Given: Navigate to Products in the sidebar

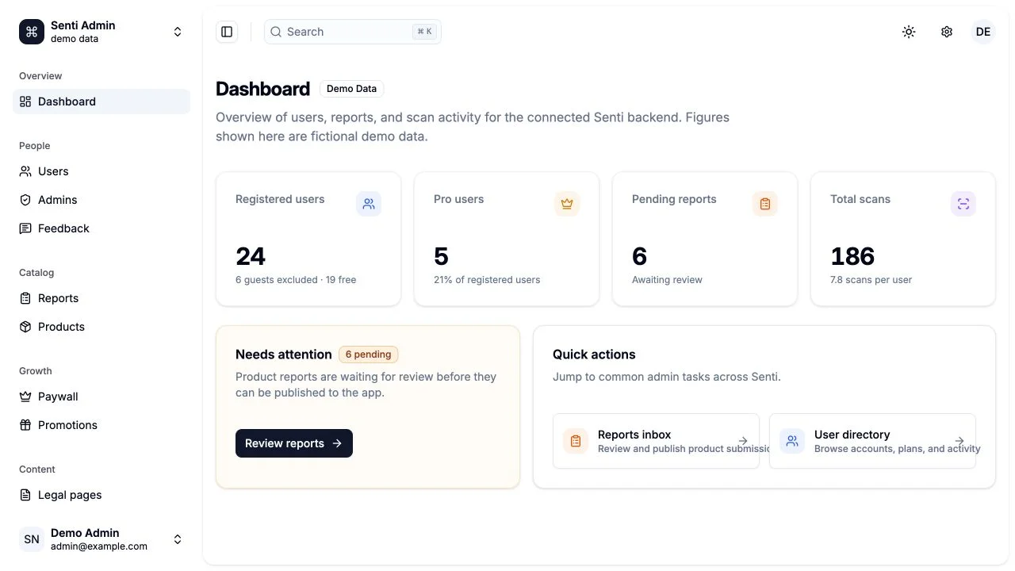Looking at the screenshot, I should (x=101, y=327).
